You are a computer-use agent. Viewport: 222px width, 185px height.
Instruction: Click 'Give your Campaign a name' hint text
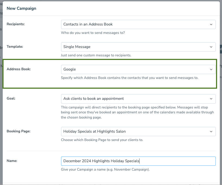coord(105,170)
